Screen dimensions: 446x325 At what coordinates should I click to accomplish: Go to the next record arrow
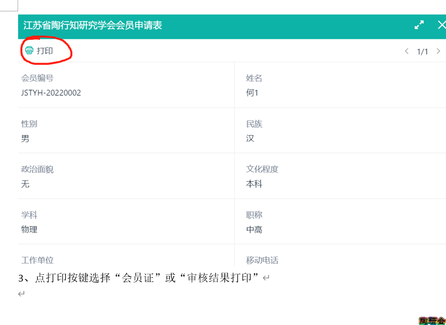(438, 51)
